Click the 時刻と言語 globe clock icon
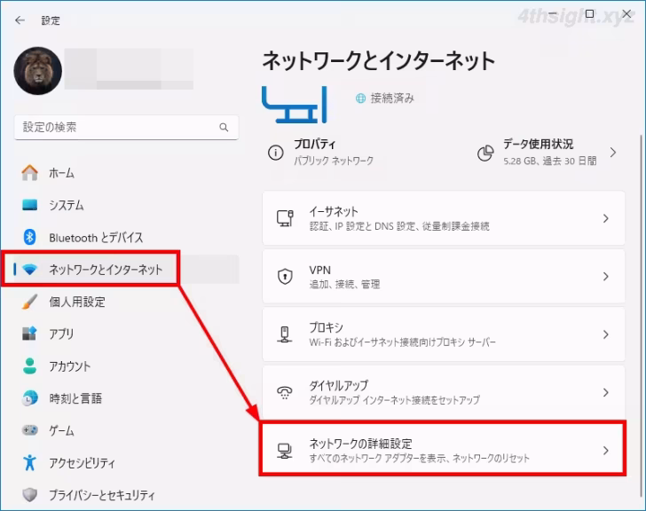Screen dimensions: 646x511 (29, 398)
